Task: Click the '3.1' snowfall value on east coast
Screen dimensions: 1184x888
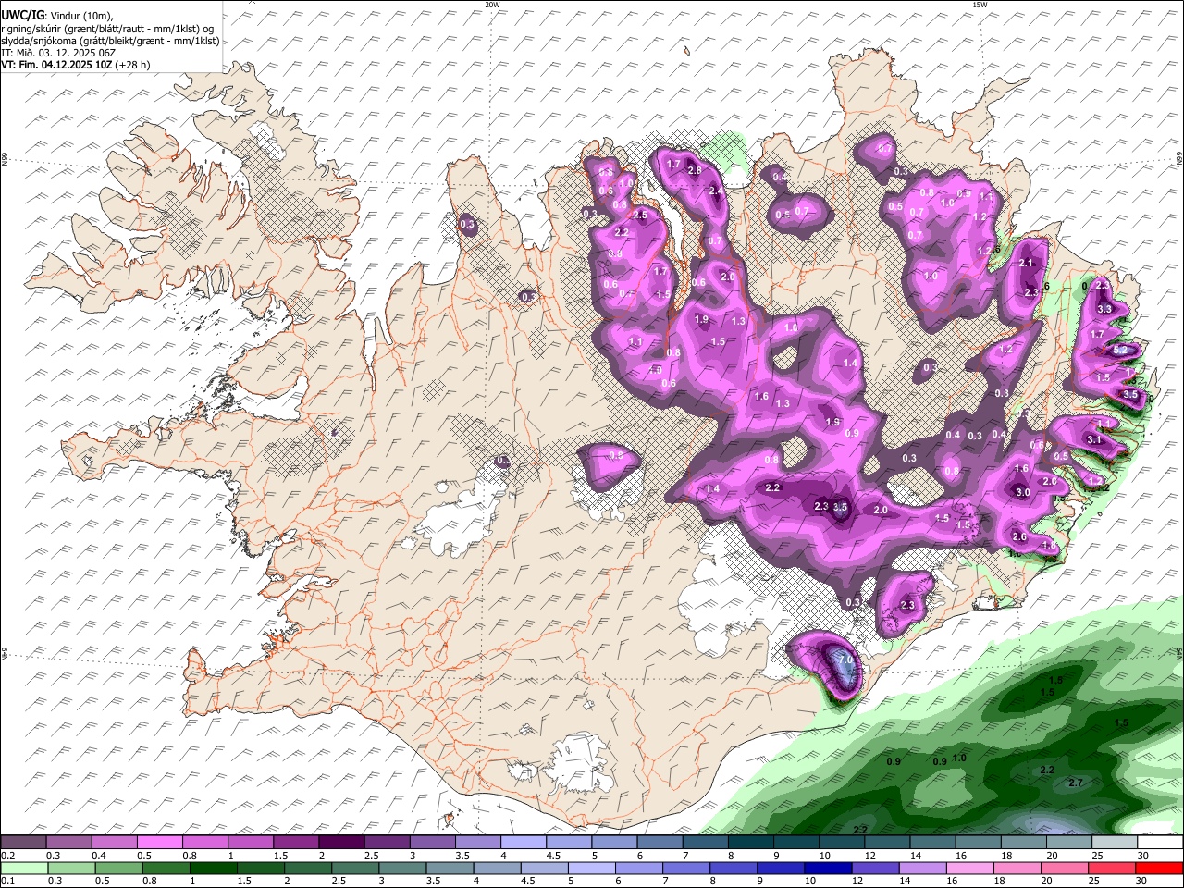Action: coord(1094,439)
